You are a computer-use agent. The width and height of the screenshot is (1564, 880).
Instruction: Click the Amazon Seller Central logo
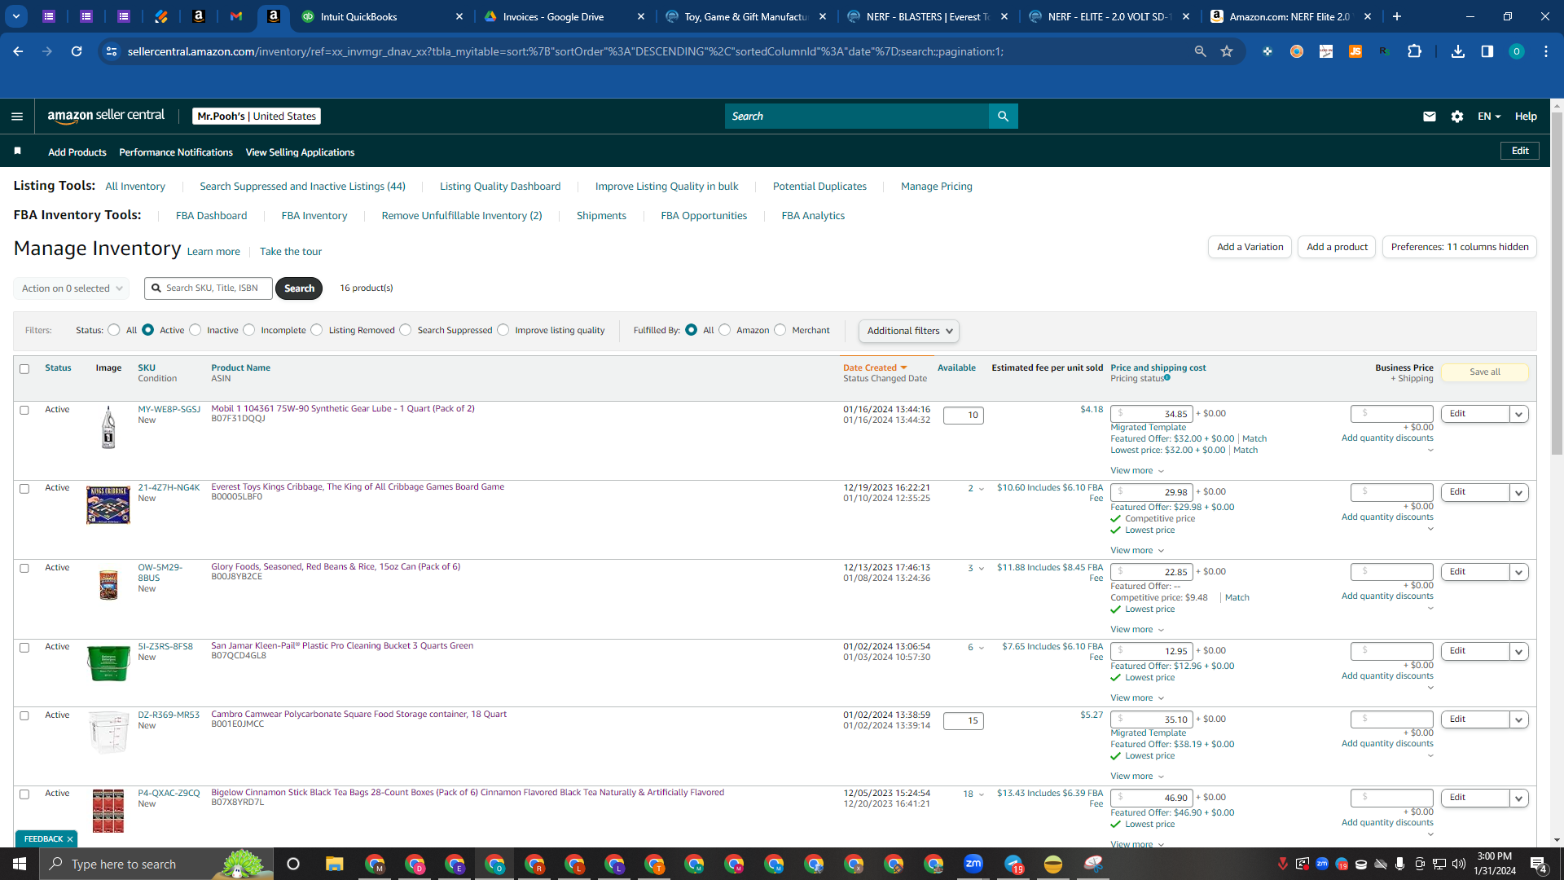(x=106, y=116)
